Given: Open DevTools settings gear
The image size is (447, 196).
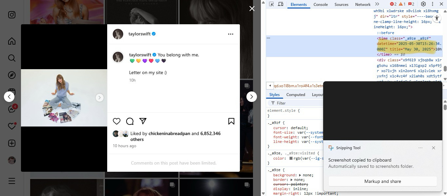Looking at the screenshot, I should pyautogui.click(x=423, y=4).
